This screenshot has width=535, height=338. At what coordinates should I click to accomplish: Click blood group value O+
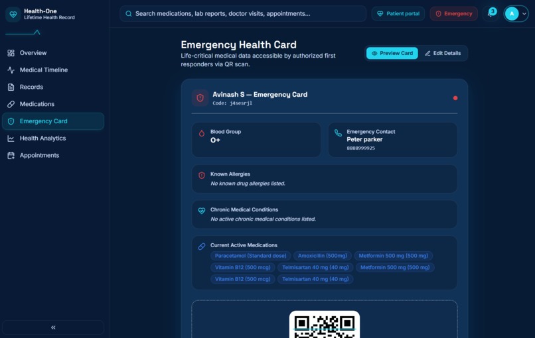(x=215, y=140)
